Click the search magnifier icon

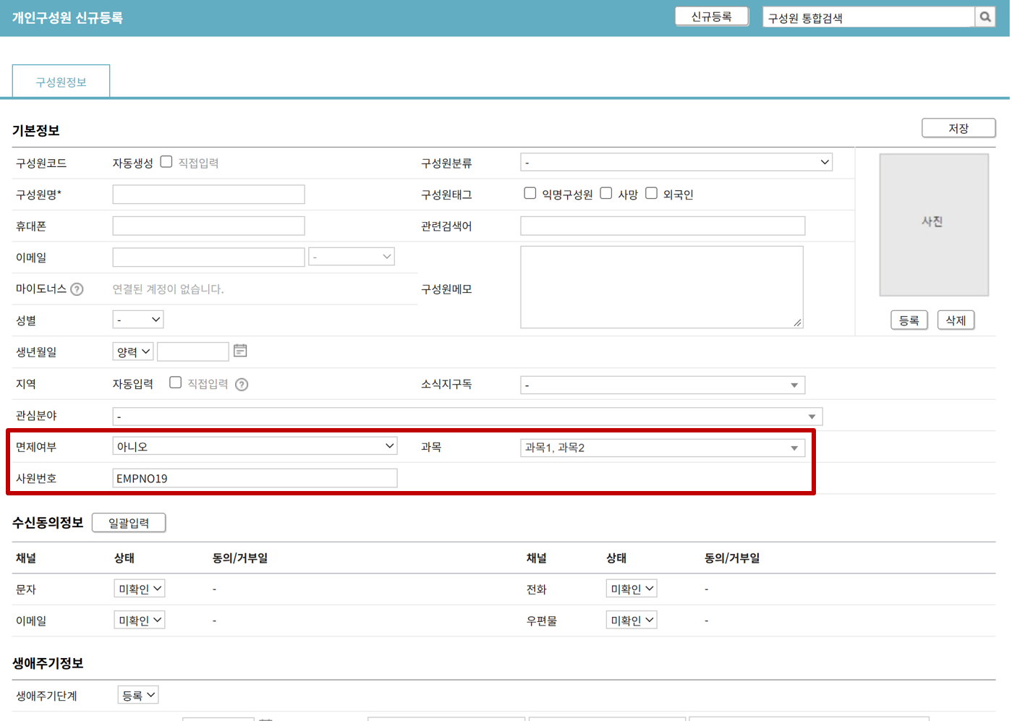coord(985,17)
